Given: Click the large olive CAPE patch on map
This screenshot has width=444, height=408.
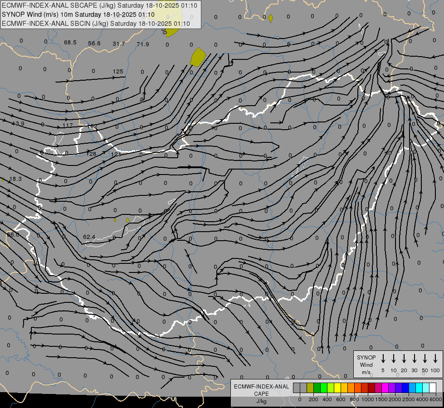Looking at the screenshot, I should click(198, 57).
